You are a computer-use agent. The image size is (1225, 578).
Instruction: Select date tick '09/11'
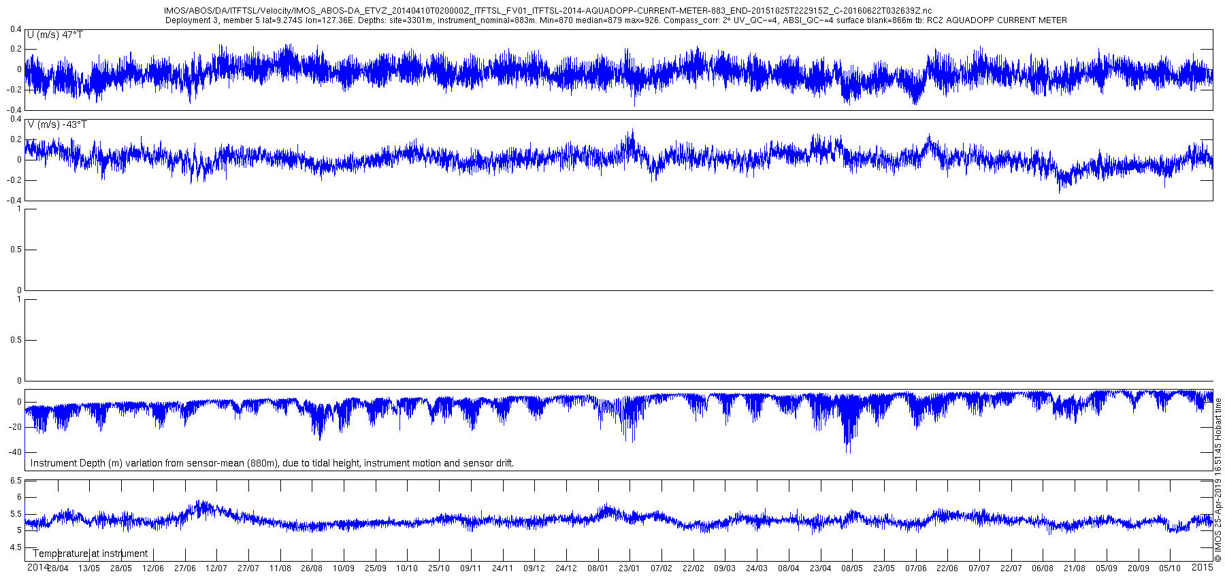point(471,568)
